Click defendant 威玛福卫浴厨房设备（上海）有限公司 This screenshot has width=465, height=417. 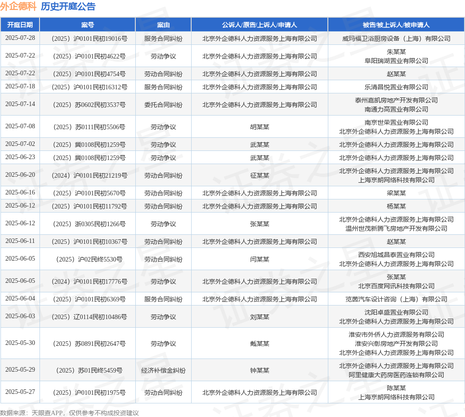point(396,39)
